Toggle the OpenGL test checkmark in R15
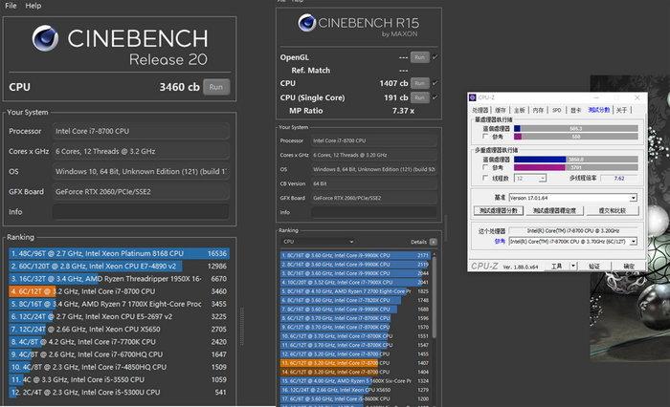 435,57
